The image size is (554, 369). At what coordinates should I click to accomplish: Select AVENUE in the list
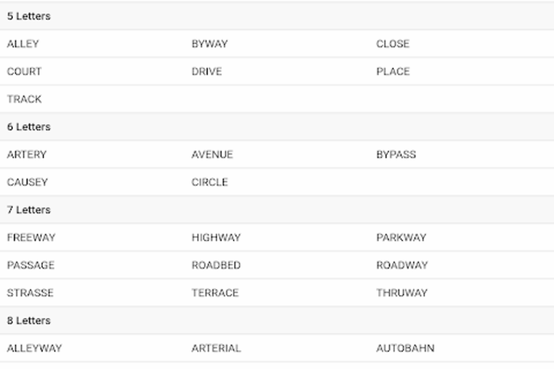pyautogui.click(x=212, y=155)
